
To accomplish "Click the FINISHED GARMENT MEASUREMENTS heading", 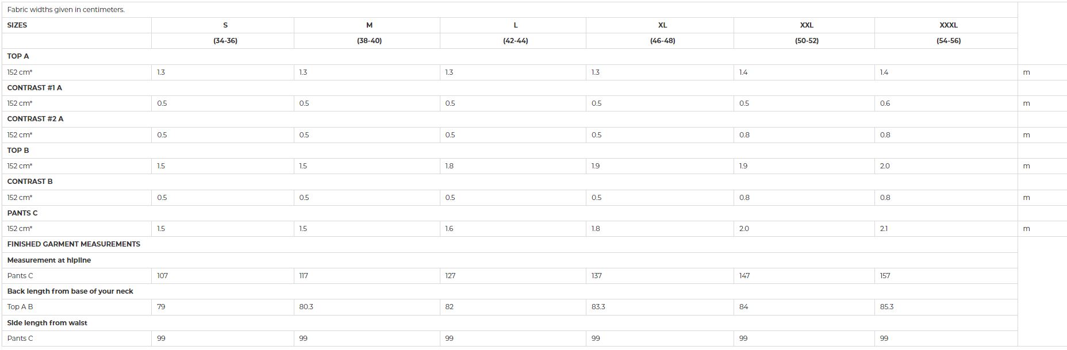I will [x=74, y=244].
